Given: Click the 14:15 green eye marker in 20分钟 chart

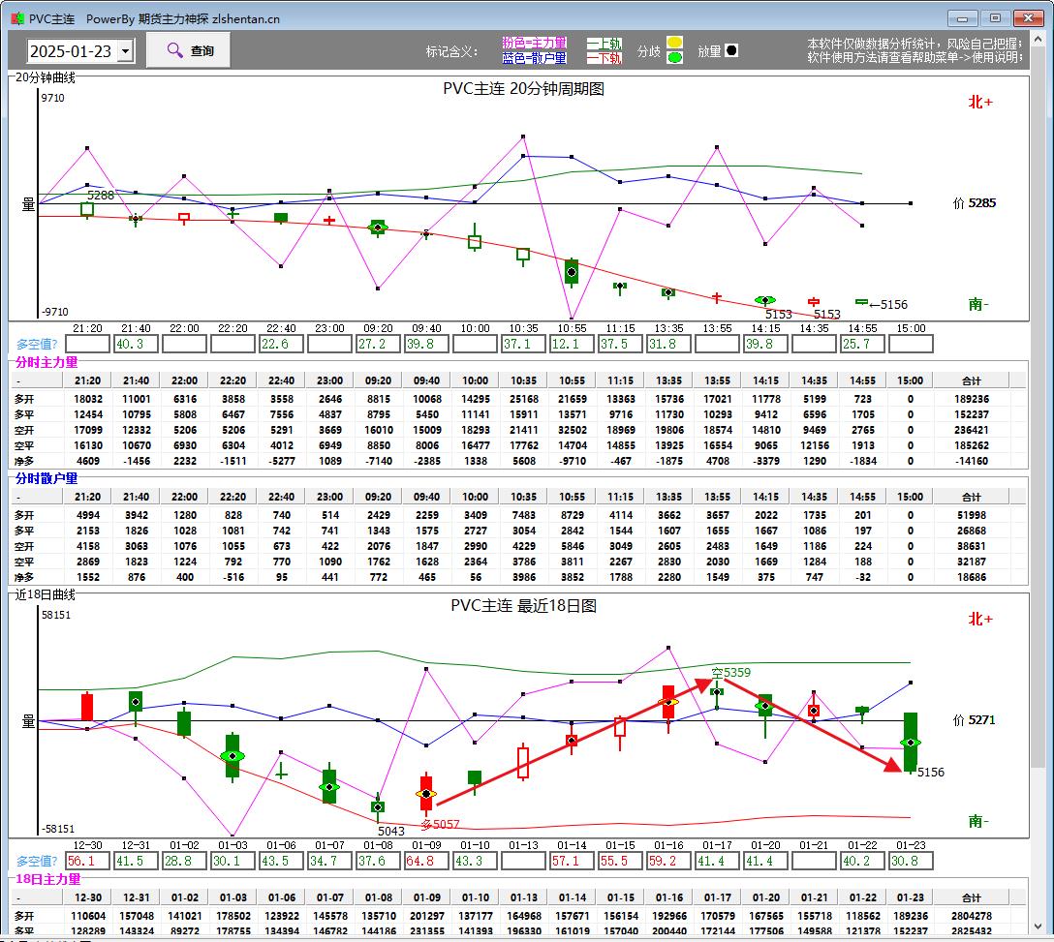Looking at the screenshot, I should [x=765, y=300].
